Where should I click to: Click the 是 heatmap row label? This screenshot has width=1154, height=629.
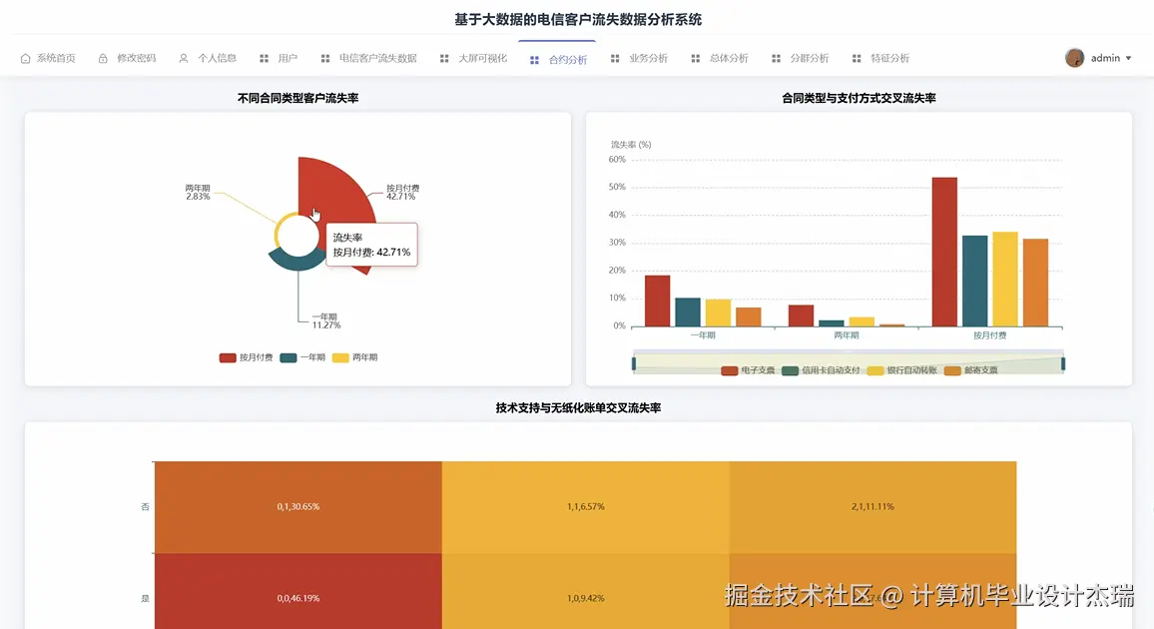(145, 598)
